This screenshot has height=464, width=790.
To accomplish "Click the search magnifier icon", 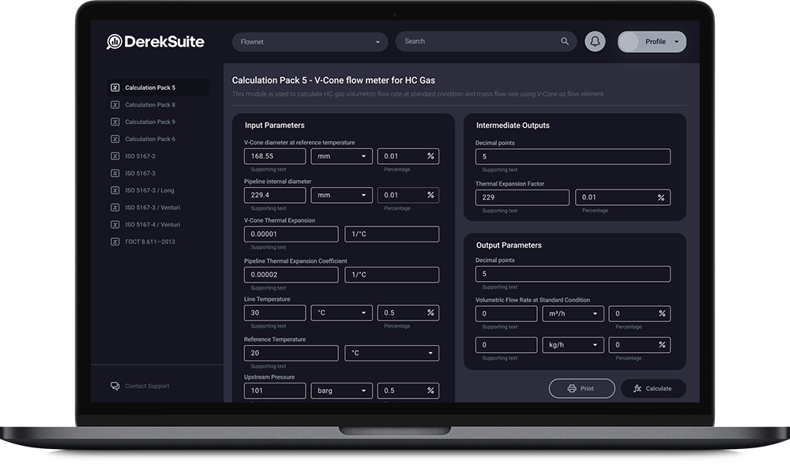I will (x=564, y=42).
